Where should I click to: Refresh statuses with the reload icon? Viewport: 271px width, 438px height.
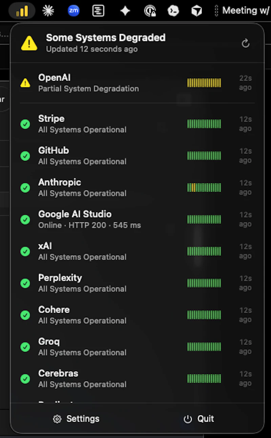pyautogui.click(x=246, y=43)
